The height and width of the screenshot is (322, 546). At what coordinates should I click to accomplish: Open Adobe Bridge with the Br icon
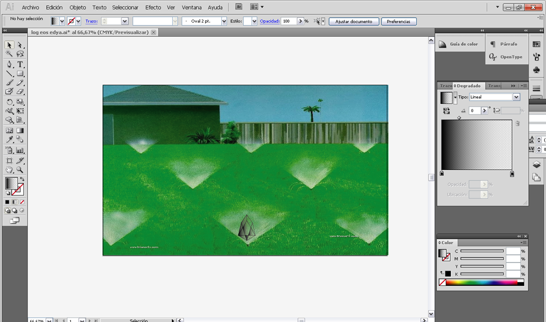pyautogui.click(x=239, y=7)
